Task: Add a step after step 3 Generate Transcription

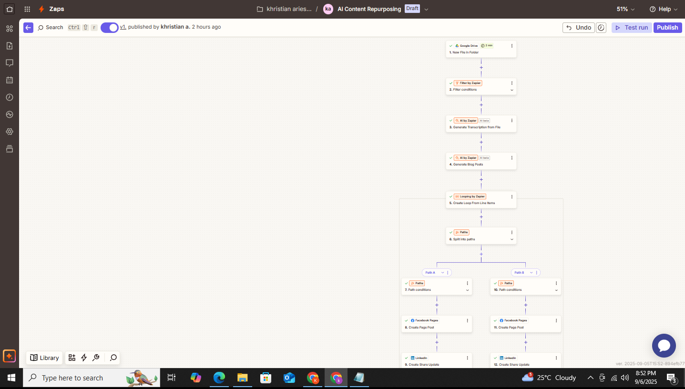Action: click(x=481, y=142)
